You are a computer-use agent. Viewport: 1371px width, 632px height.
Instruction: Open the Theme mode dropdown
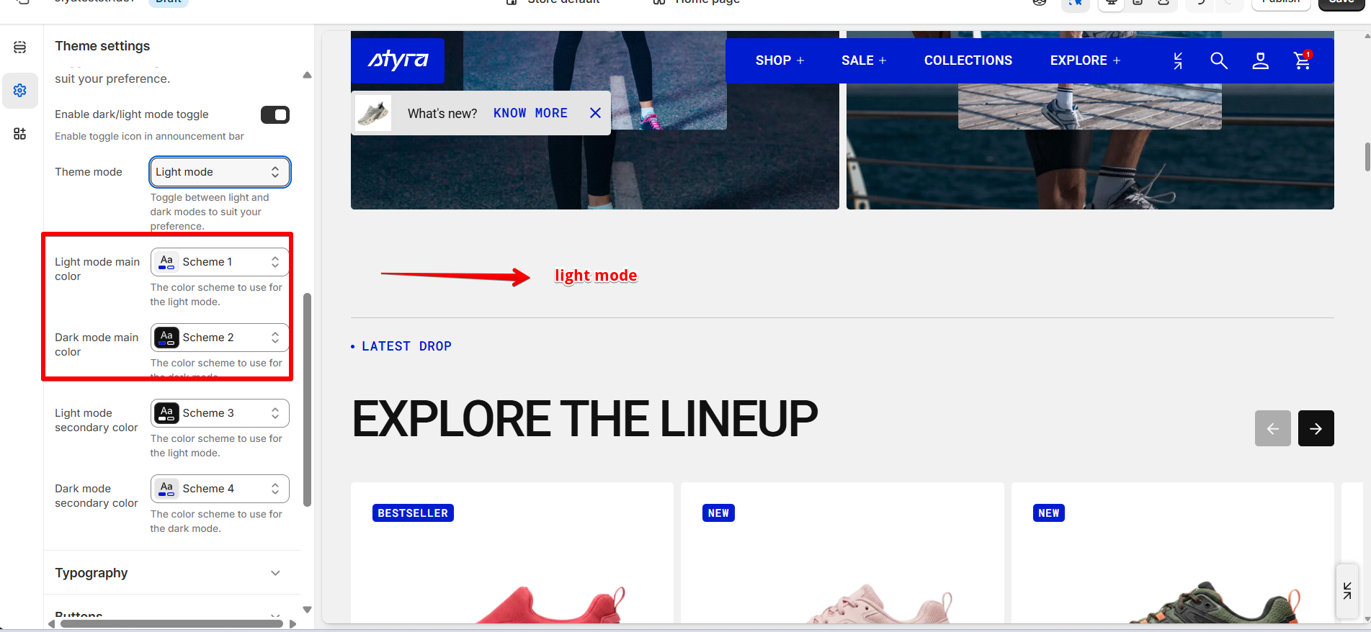220,172
